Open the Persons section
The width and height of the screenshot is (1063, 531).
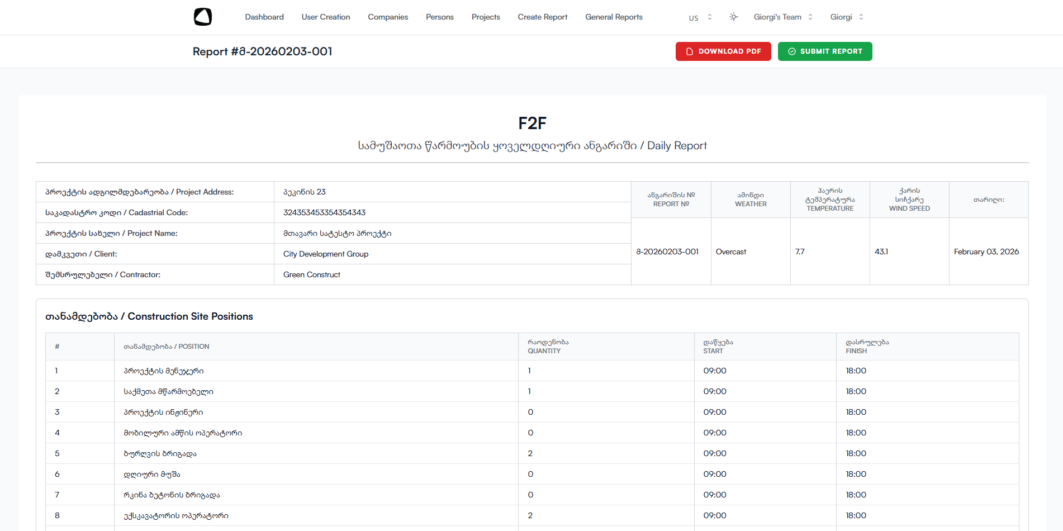pyautogui.click(x=440, y=17)
